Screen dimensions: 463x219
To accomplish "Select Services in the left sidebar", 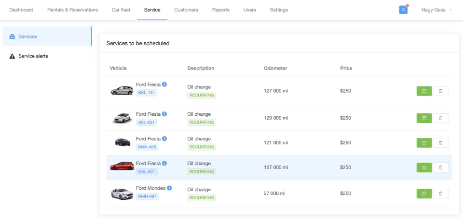I will click(47, 36).
